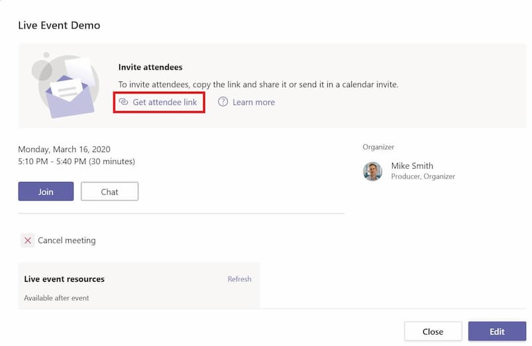
Task: Join the live event
Action: (x=46, y=191)
